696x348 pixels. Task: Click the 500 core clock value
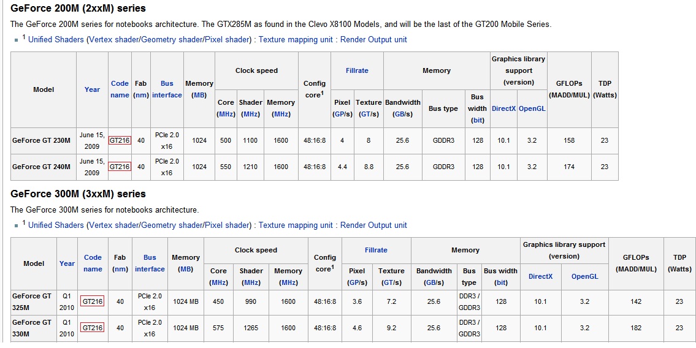tap(226, 140)
